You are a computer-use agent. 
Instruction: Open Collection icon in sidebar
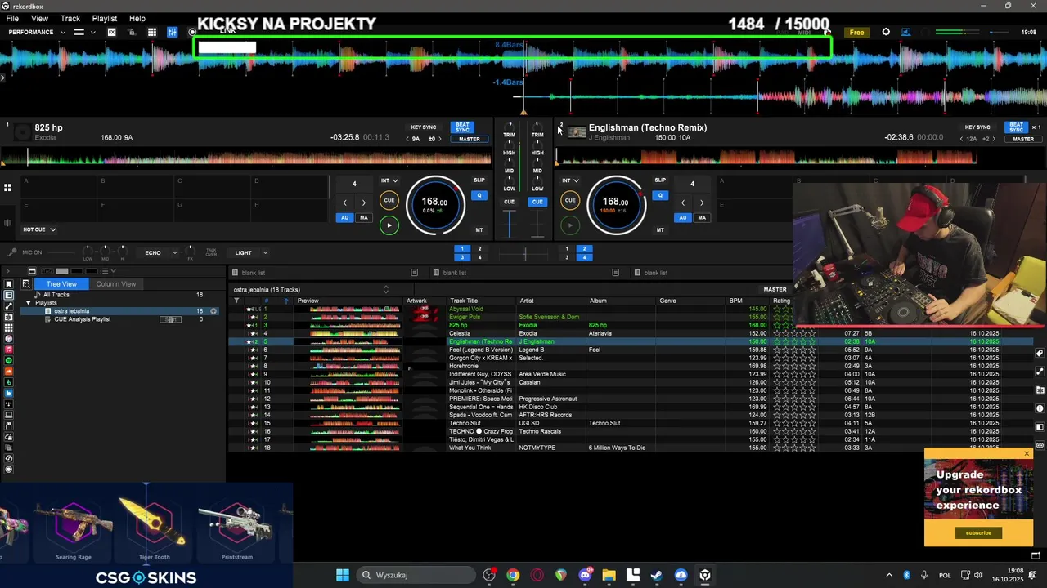[x=8, y=284]
